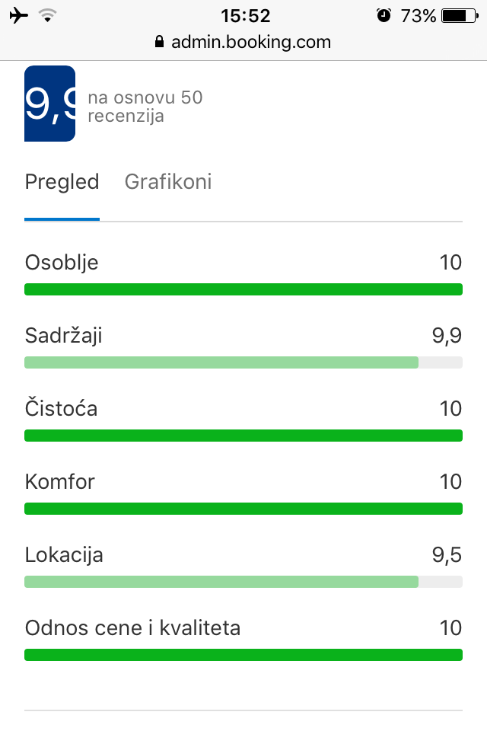Viewport: 487px width, 731px height.
Task: Click the Komfor rating bar
Action: coord(243,509)
